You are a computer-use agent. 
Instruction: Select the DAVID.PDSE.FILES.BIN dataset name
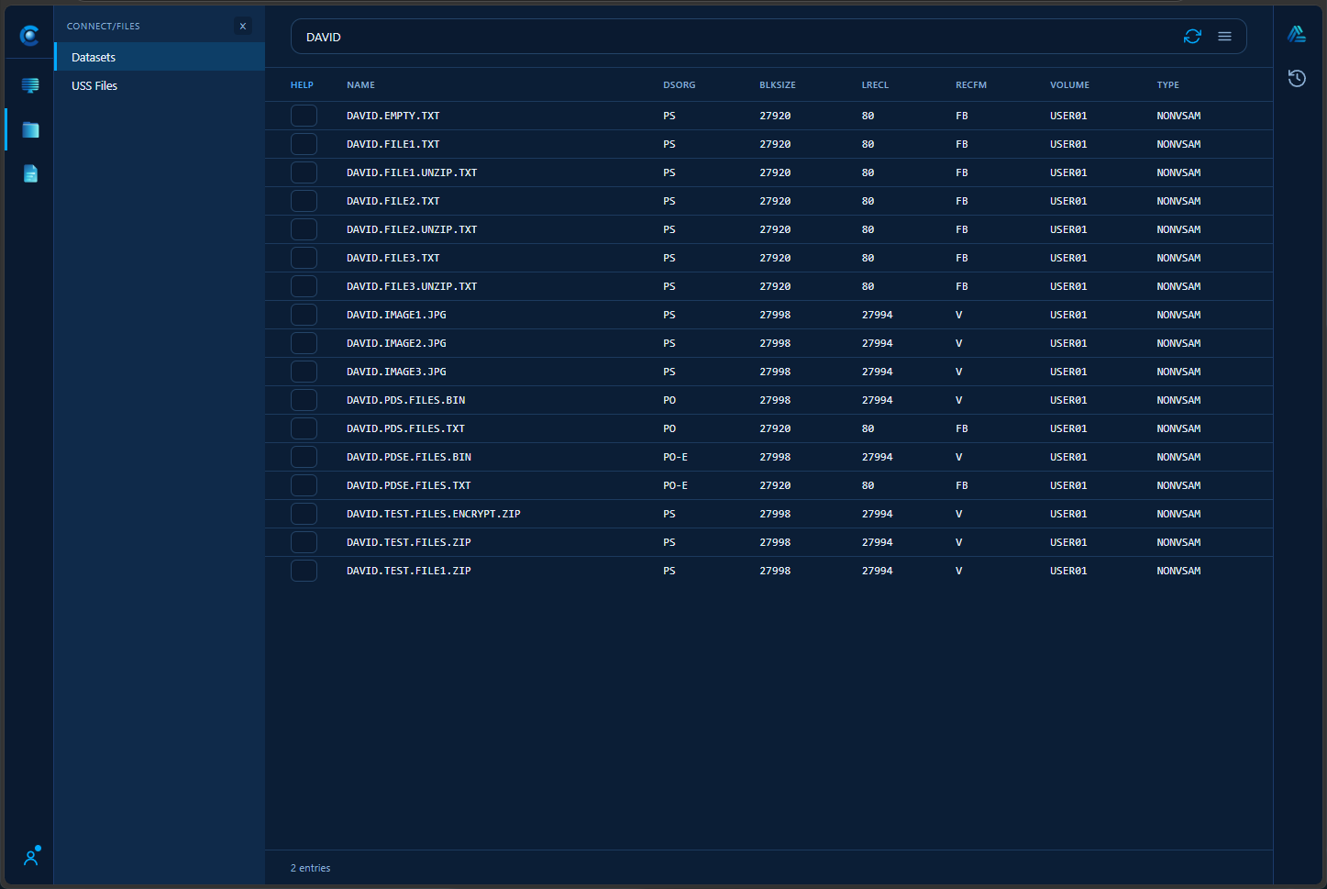coord(409,457)
